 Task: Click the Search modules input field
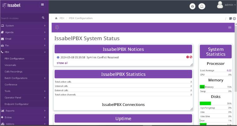click(x=20, y=18)
